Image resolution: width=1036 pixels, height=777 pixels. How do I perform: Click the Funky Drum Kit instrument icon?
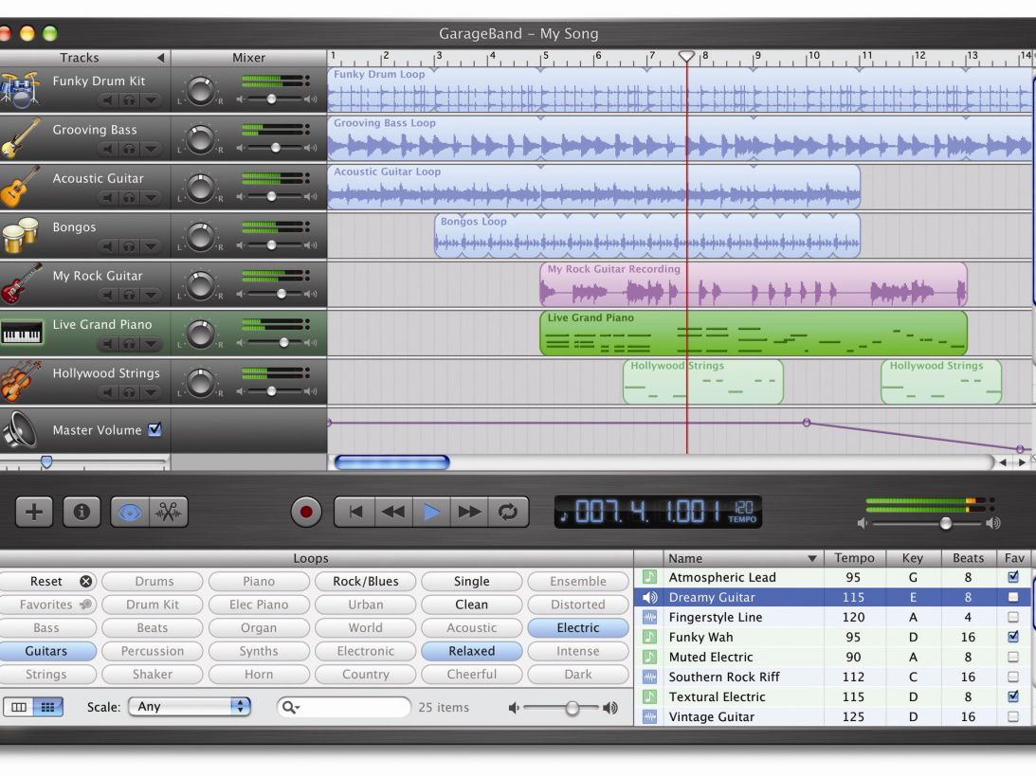pyautogui.click(x=20, y=91)
